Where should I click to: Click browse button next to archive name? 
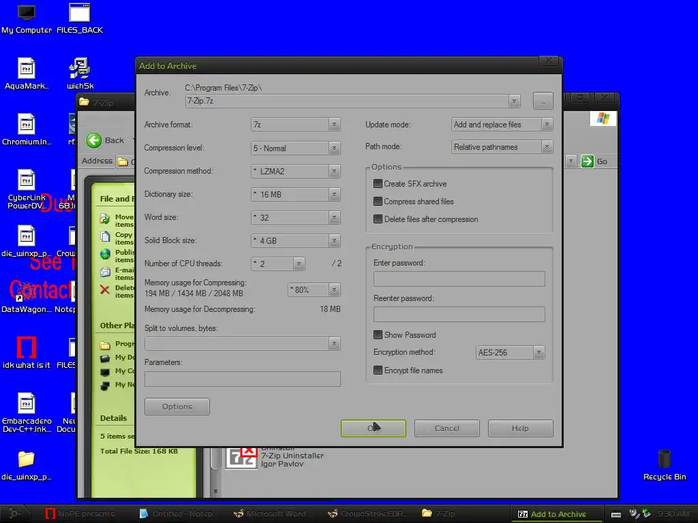(543, 101)
